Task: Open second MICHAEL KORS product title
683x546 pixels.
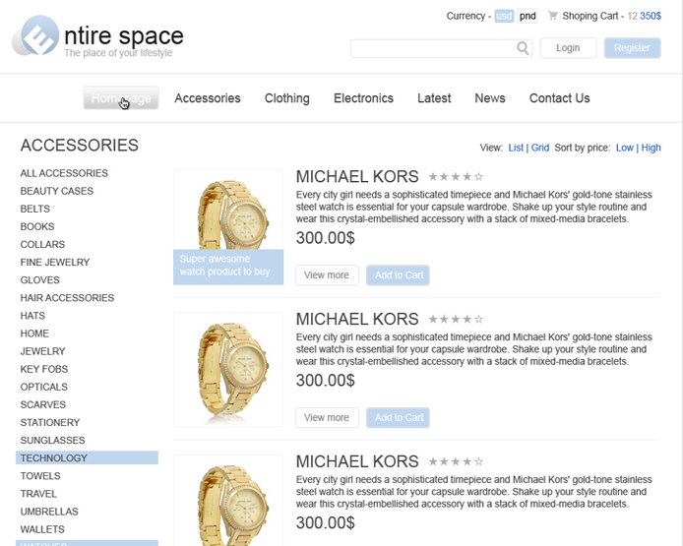Action: coord(357,319)
